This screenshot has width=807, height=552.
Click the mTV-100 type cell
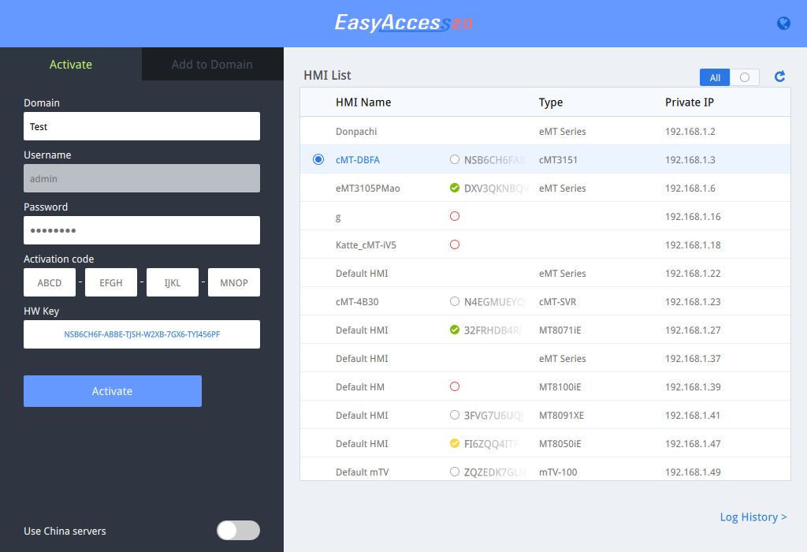click(558, 472)
